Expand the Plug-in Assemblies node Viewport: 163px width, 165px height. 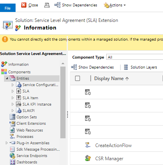point(6,143)
